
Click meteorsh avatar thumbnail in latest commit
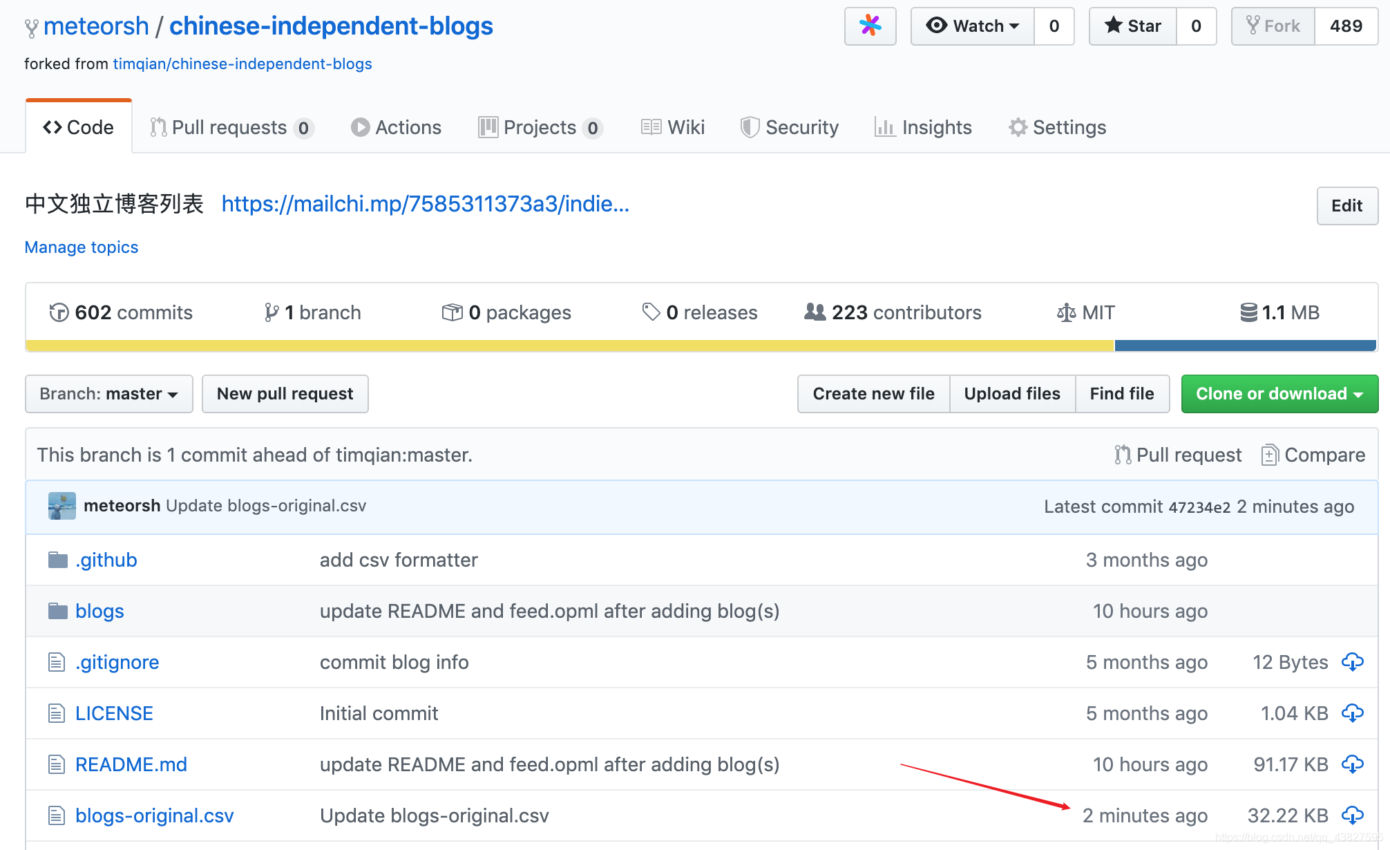click(62, 506)
